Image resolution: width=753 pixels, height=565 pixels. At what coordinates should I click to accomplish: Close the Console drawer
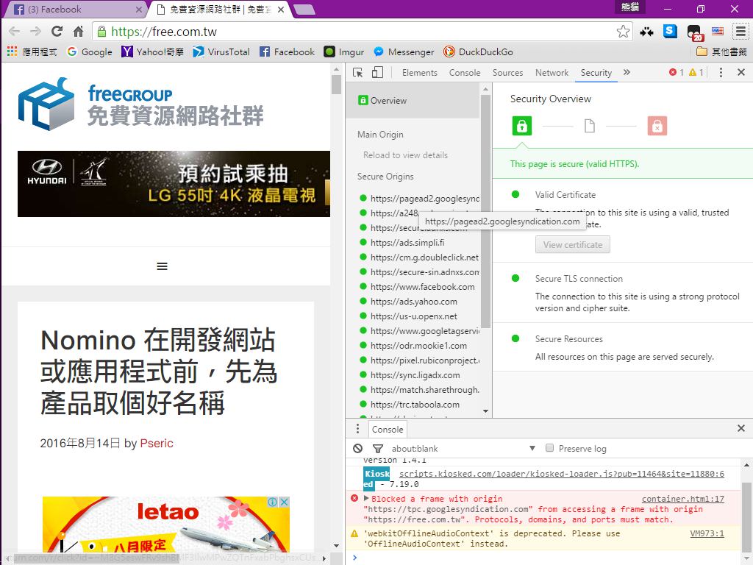coord(740,428)
